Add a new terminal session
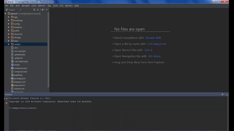Screen dimensions: 234x131 click(x=6, y=99)
